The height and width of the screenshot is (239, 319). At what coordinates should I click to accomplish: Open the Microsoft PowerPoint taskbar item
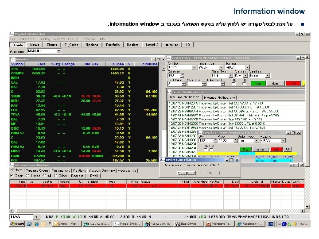pos(219,224)
